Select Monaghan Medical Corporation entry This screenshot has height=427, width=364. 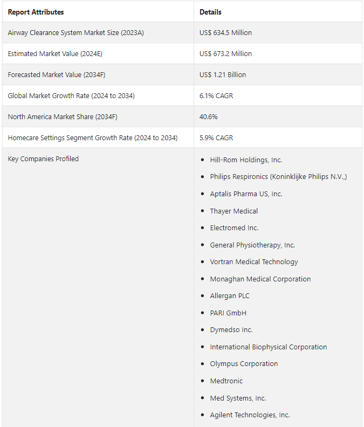[x=260, y=279]
